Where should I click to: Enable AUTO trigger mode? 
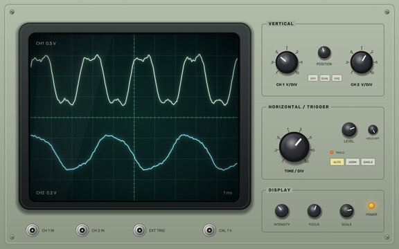pos(337,162)
